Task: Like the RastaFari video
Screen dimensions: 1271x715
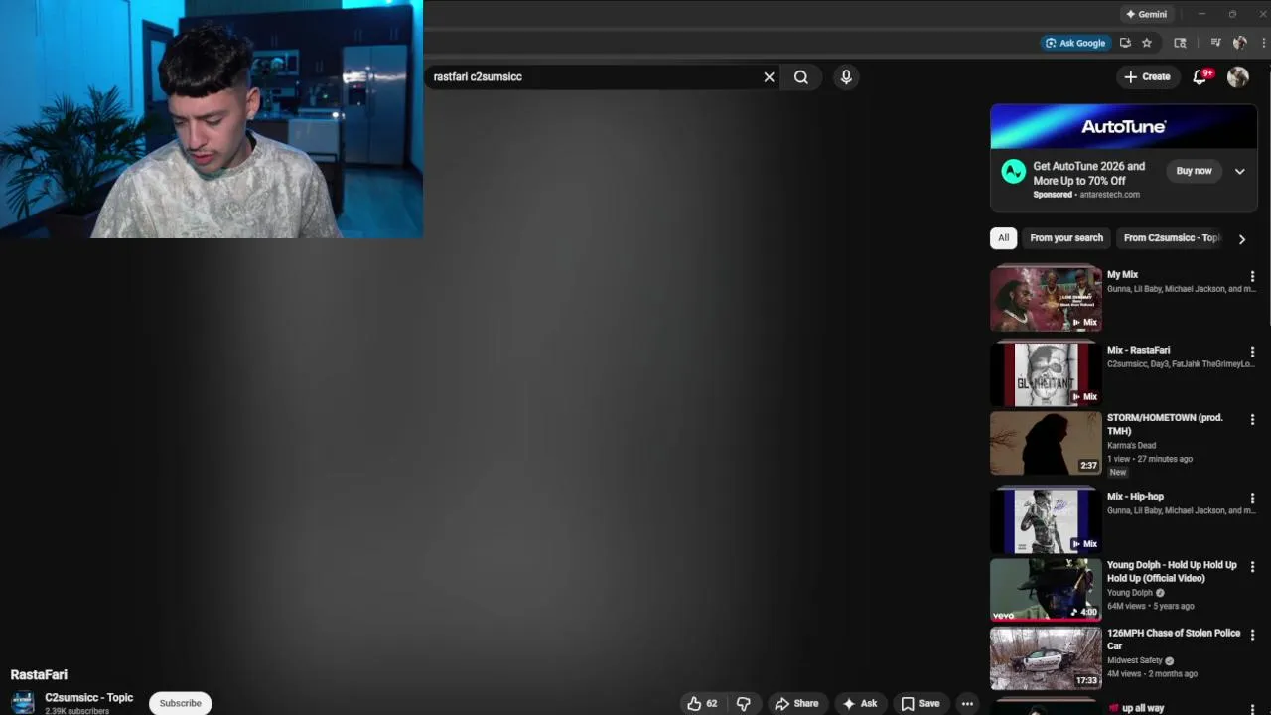Action: click(702, 703)
